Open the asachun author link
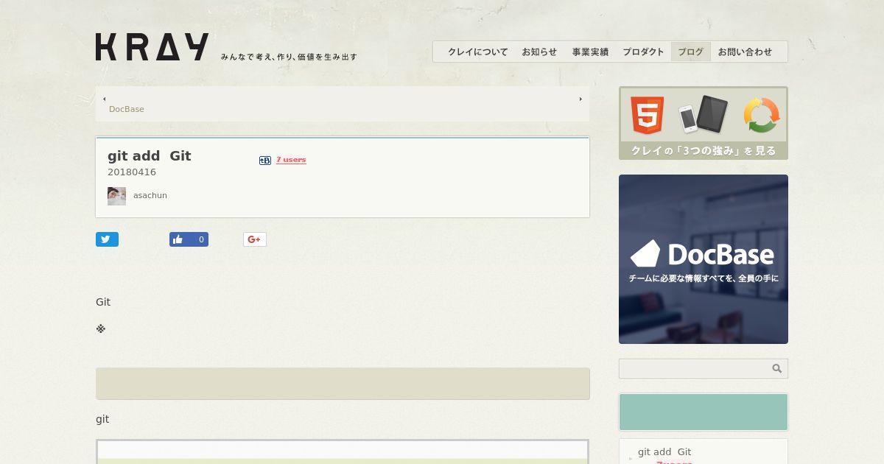The height and width of the screenshot is (464, 884). [150, 195]
